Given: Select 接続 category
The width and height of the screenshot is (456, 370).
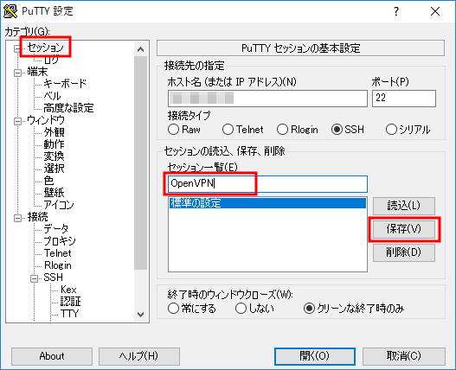Looking at the screenshot, I should (37, 217).
